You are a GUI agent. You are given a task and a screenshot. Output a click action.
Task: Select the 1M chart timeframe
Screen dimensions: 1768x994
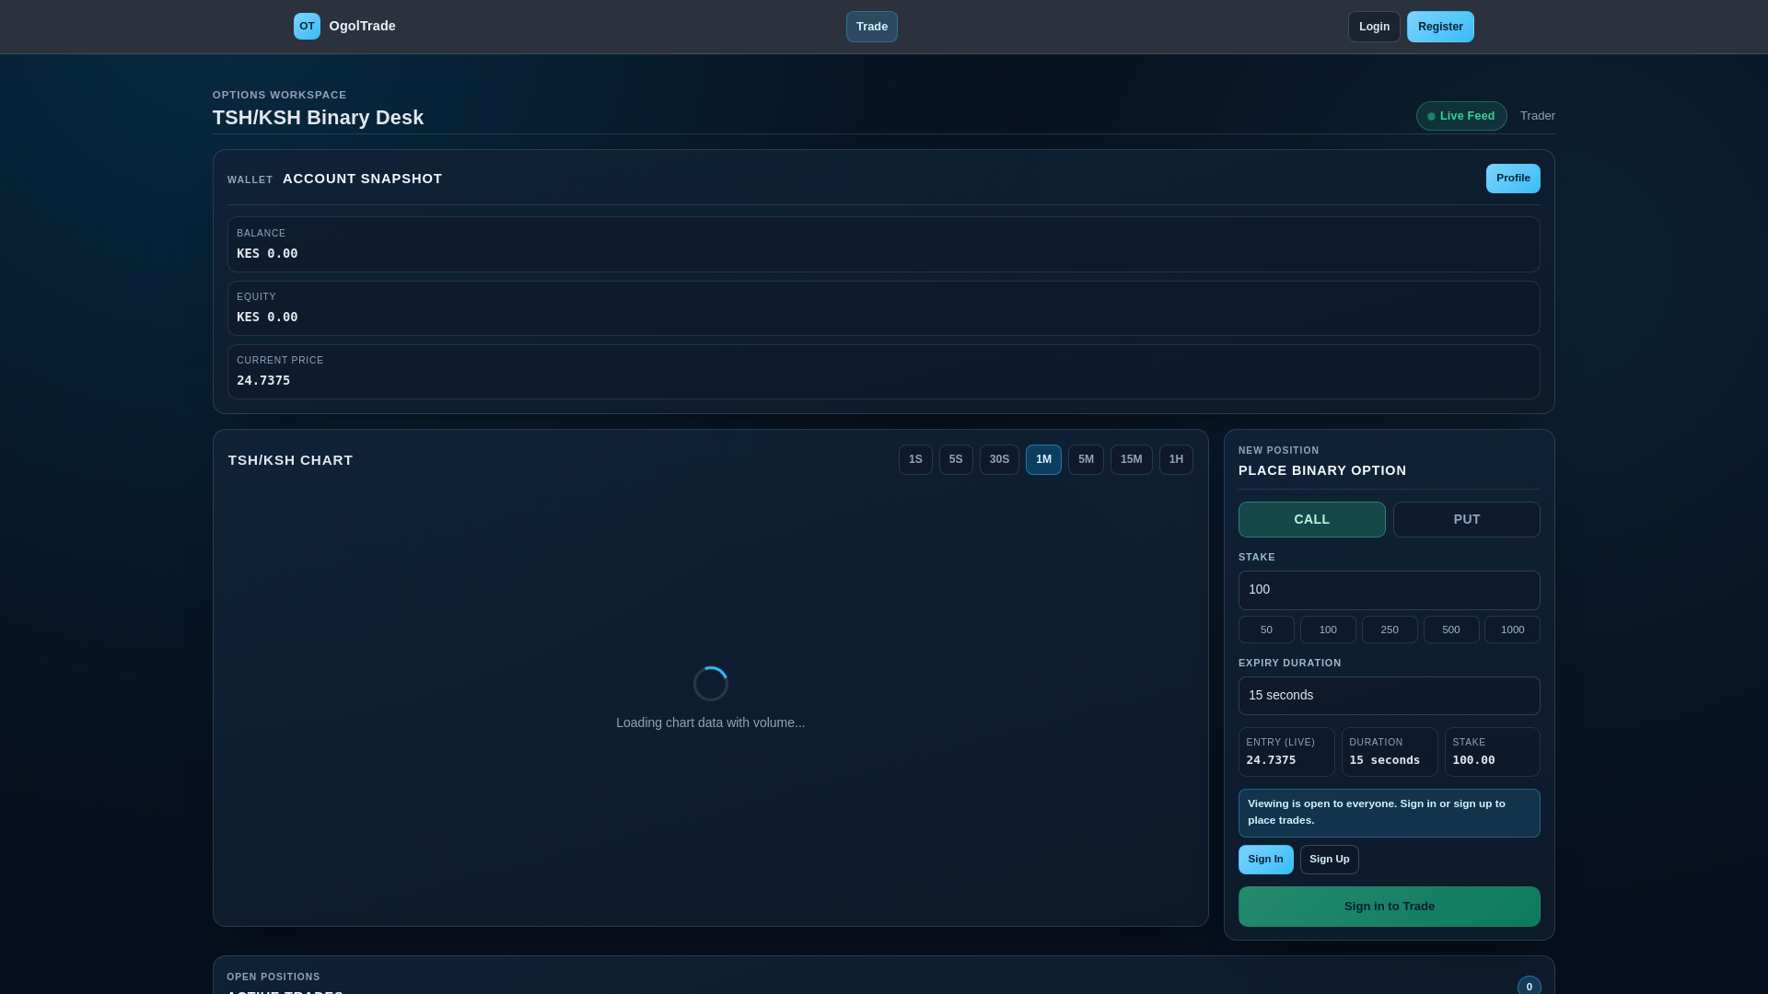[1043, 459]
